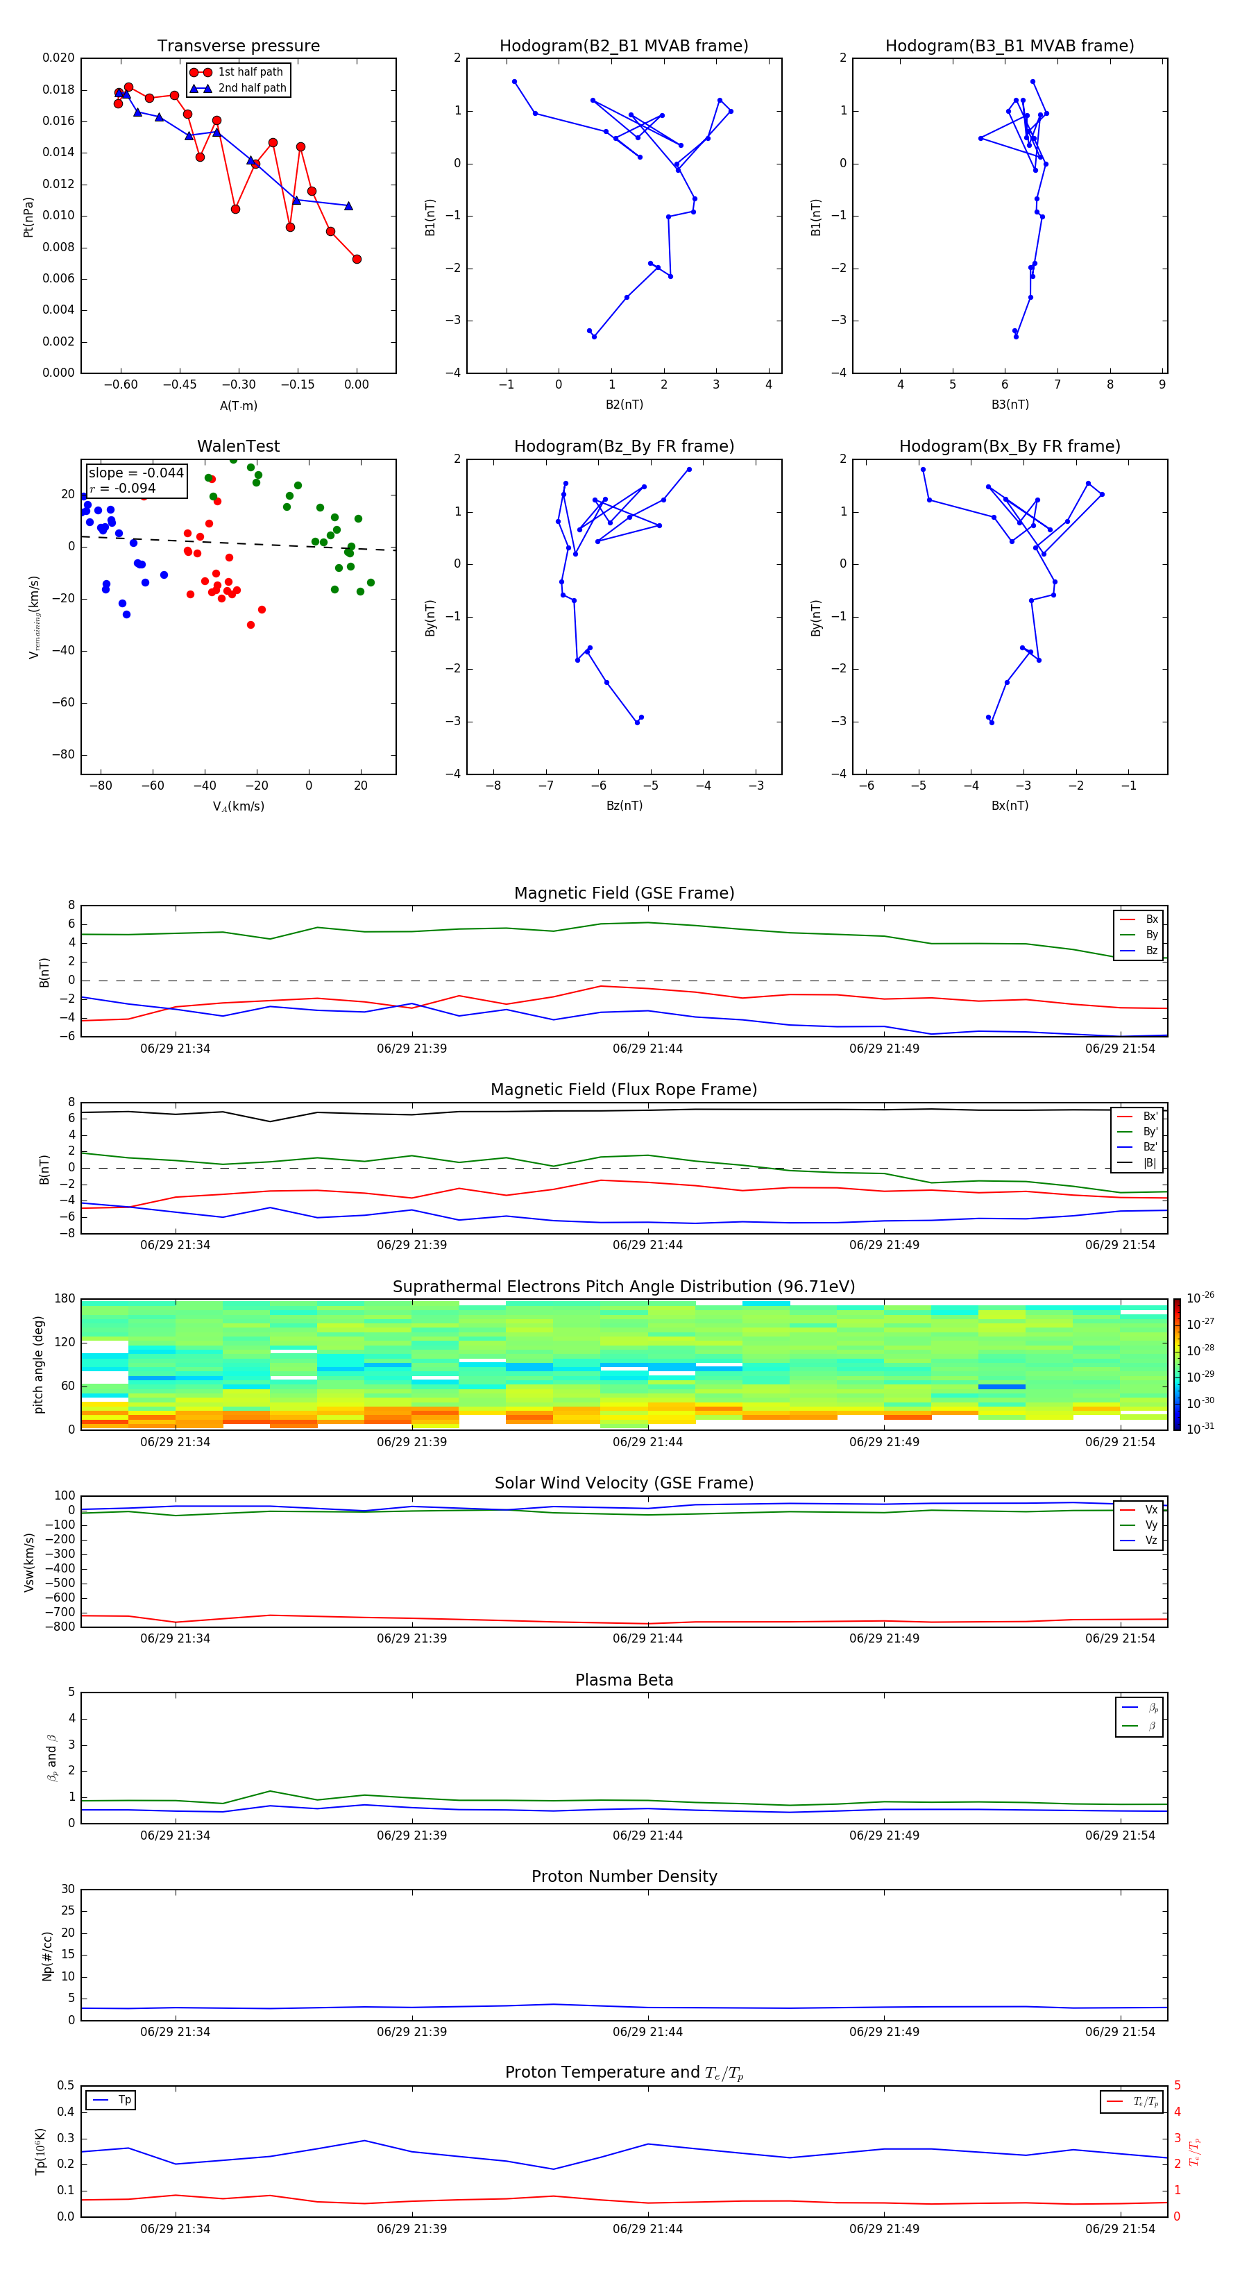The height and width of the screenshot is (2290, 1249).
Task: Click the -800 tick on Vsw axis
Action: click(x=60, y=1627)
